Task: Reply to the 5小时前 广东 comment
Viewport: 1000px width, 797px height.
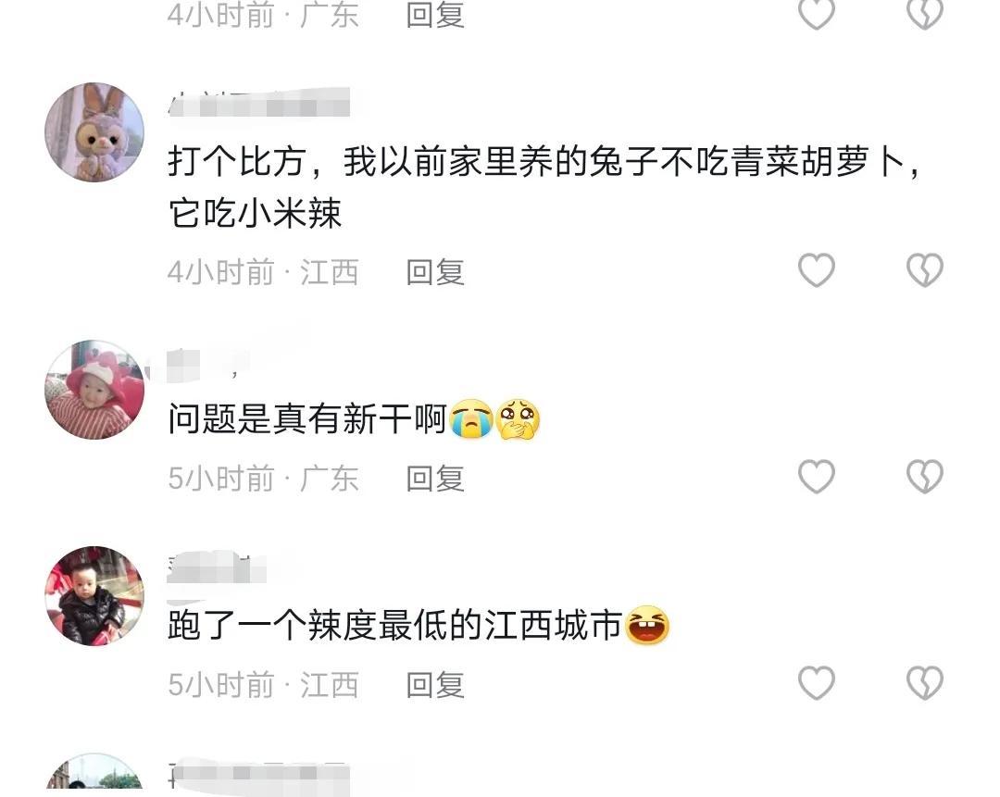Action: tap(435, 479)
